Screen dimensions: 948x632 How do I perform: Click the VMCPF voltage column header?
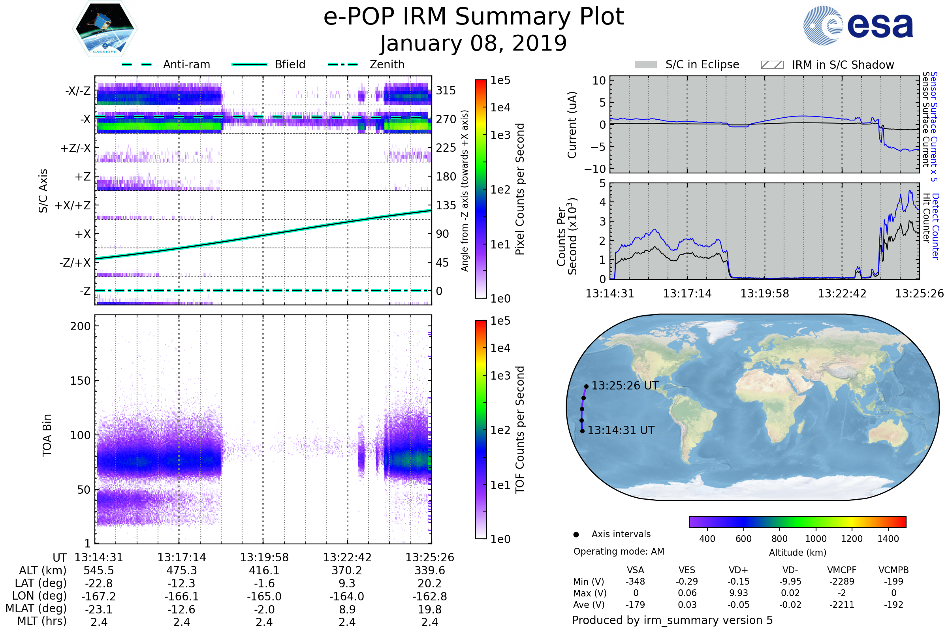[x=842, y=570]
